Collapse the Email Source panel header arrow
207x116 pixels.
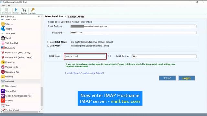39,16
